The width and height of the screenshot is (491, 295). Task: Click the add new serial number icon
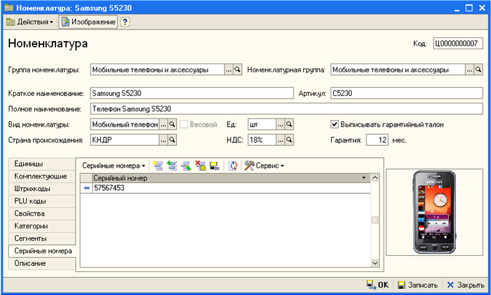coord(158,165)
